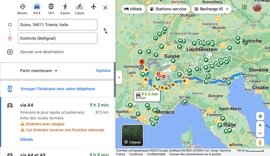Click the red Domicile destination pin
Viewport: 270px width, 156px height.
142,62
